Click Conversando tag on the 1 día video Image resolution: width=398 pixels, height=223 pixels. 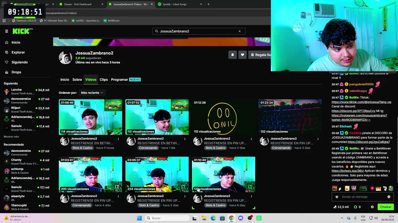[148, 148]
